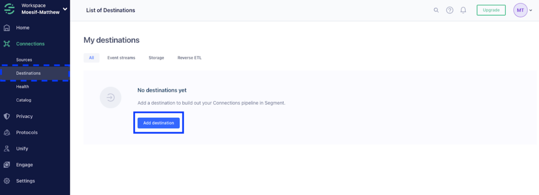The height and width of the screenshot is (195, 539).
Task: Expand the Moesif-Matthew workspace dropdown
Action: tap(65, 9)
